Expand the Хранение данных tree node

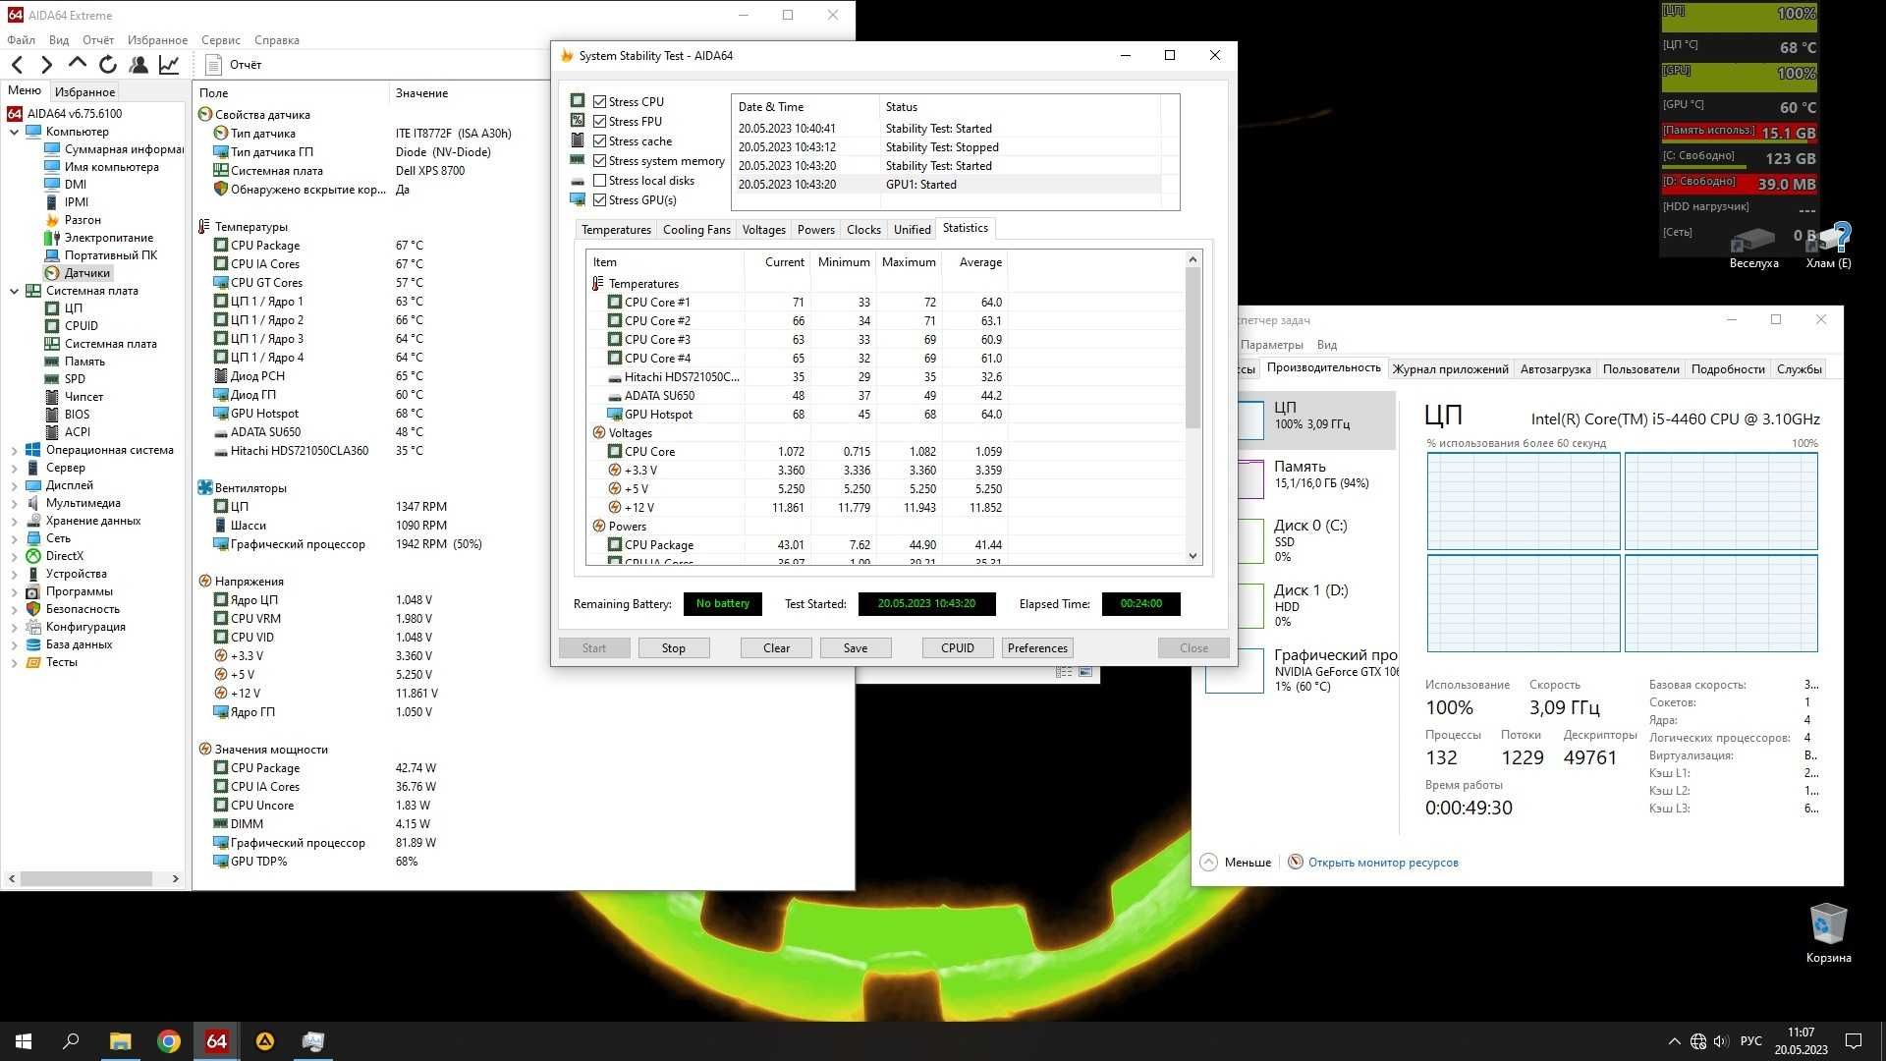(15, 521)
